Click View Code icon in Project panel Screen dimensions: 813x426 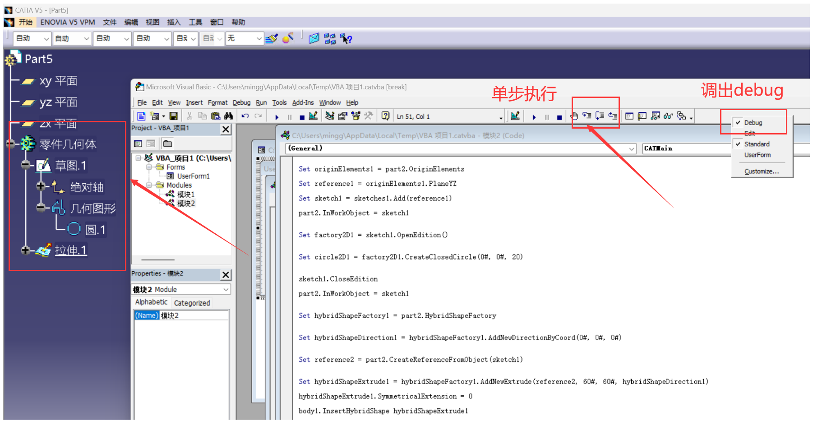tap(138, 144)
